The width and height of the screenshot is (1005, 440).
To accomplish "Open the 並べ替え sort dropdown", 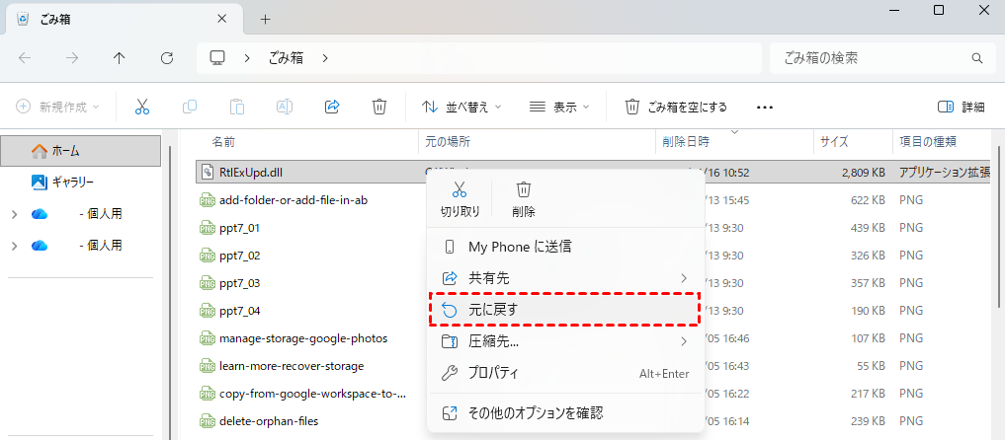I will click(x=461, y=107).
